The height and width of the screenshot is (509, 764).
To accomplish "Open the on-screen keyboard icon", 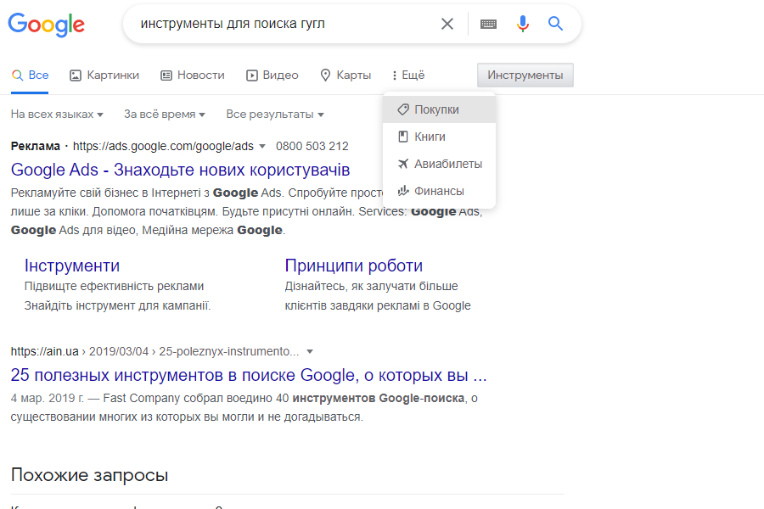I will (x=488, y=24).
